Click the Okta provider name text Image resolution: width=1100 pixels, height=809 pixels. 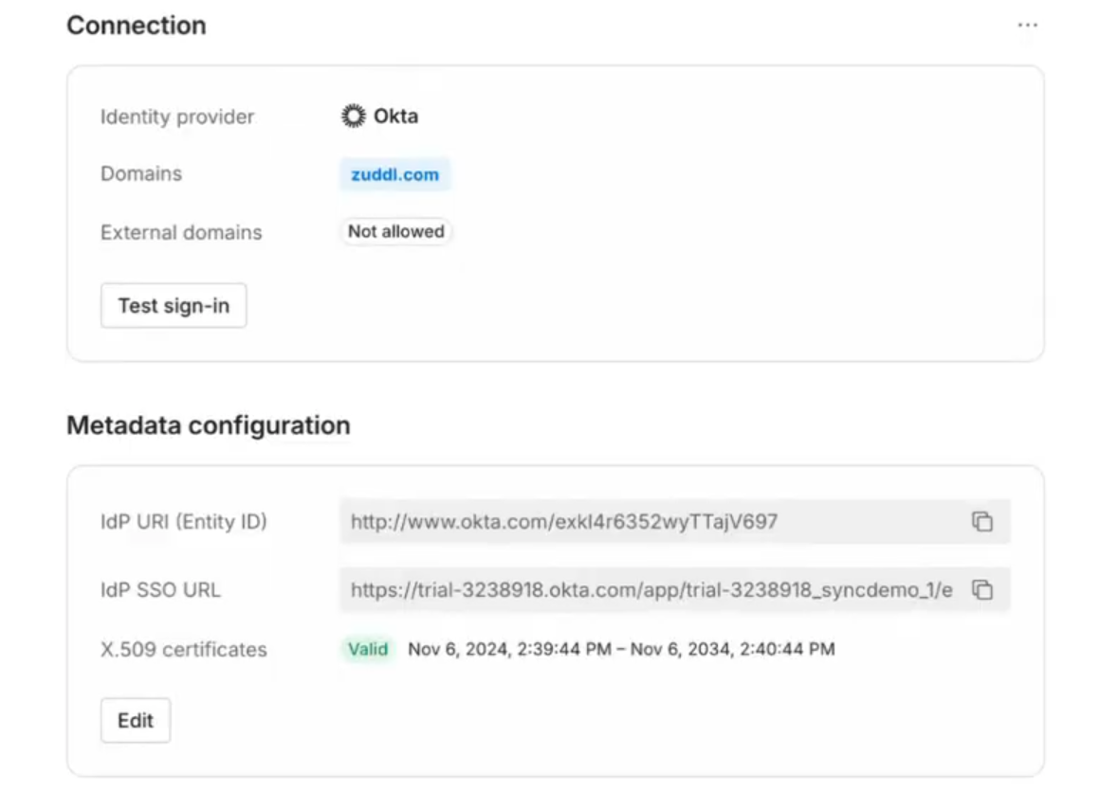(x=395, y=117)
